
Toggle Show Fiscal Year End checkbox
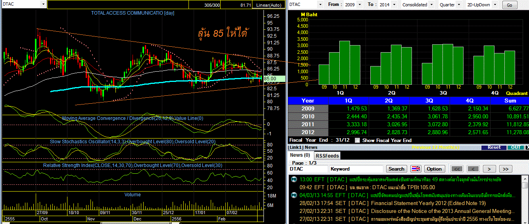coord(358,140)
